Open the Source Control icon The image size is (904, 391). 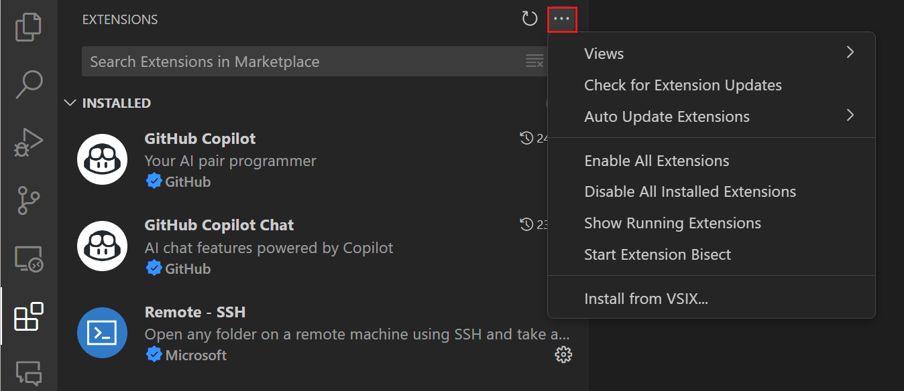(28, 200)
